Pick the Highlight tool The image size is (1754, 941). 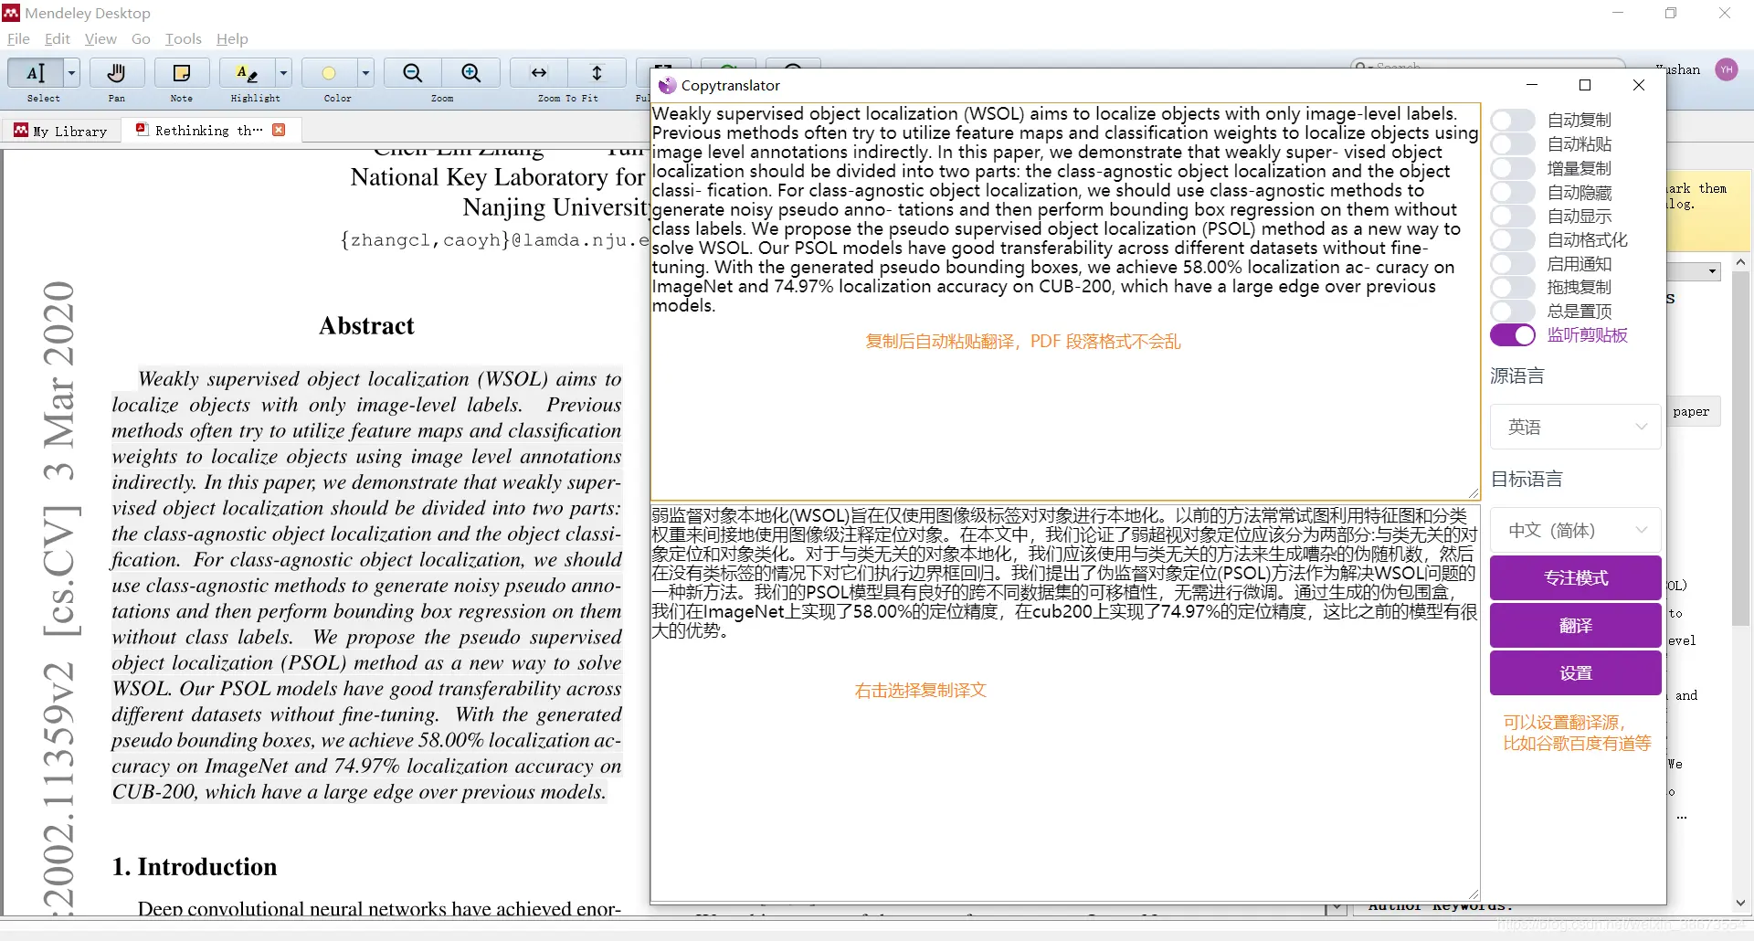[247, 73]
